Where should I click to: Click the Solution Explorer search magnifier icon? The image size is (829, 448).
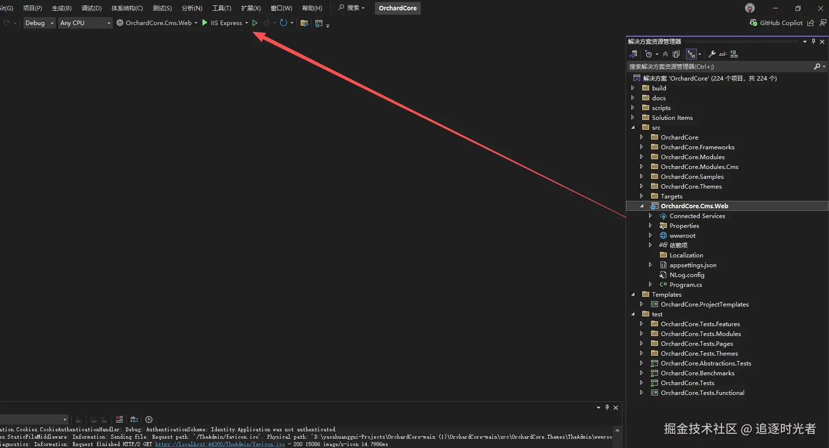[x=817, y=66]
